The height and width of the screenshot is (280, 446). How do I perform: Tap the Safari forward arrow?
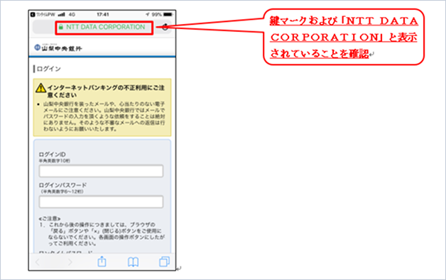tap(70, 262)
